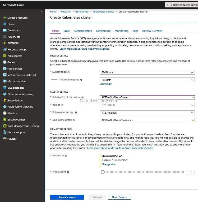The image size is (198, 202).
Task: Click info icon beside Kubernetes version
Action: (76, 113)
